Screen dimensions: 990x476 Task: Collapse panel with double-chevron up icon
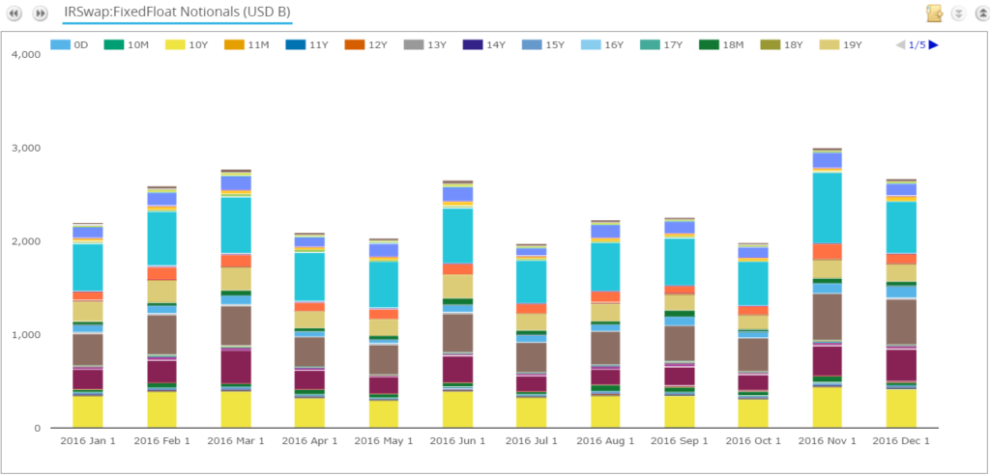982,14
